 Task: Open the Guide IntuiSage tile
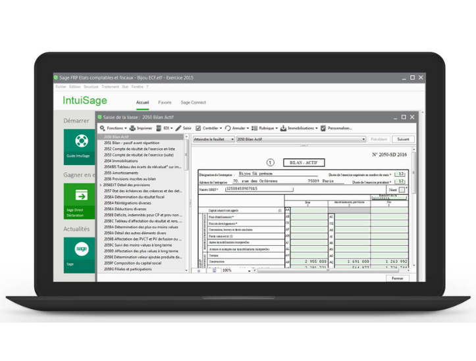pos(80,147)
